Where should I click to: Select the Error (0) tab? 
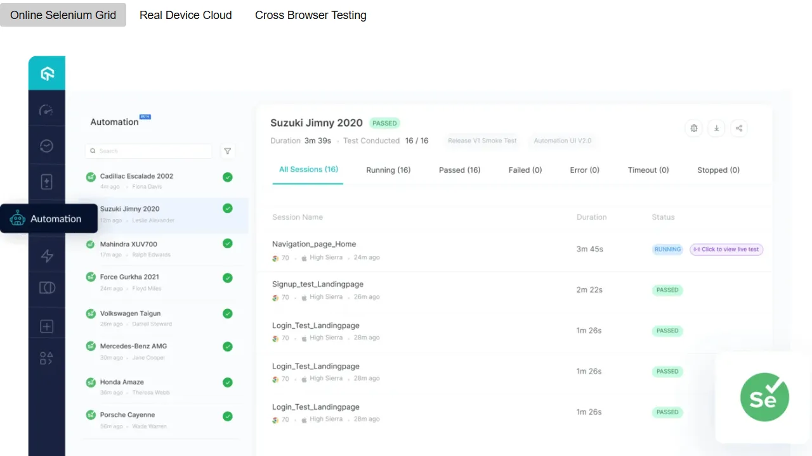click(x=585, y=170)
